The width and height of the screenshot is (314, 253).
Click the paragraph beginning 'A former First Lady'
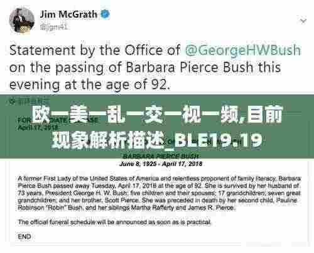click(x=160, y=193)
